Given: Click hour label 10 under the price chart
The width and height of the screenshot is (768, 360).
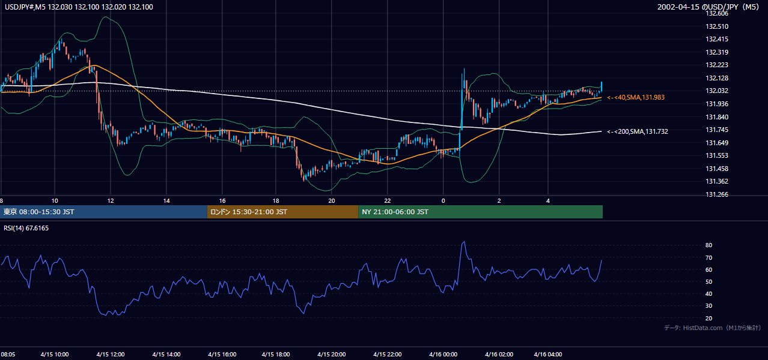Looking at the screenshot, I should [x=55, y=200].
